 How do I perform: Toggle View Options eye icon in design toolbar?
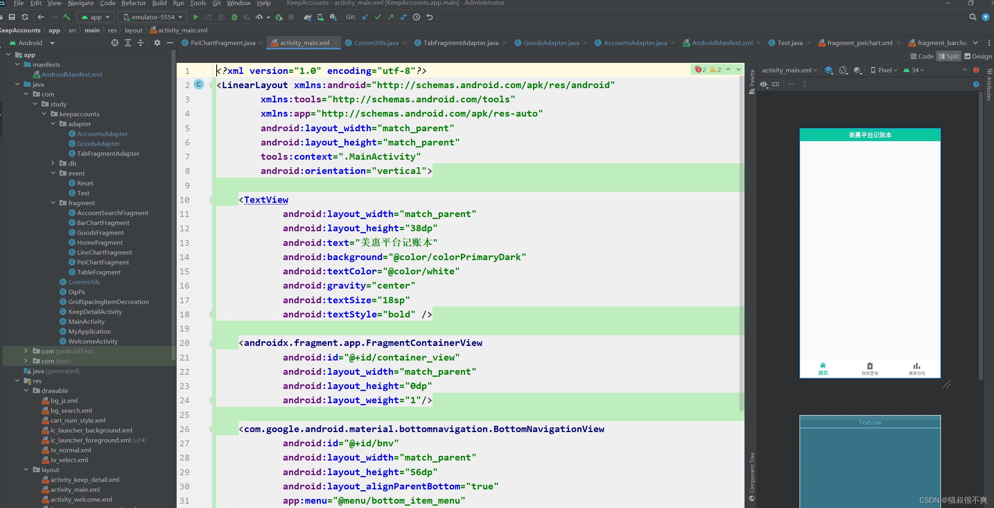pos(764,84)
